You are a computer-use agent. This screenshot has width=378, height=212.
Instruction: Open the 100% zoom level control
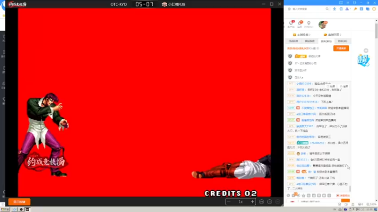(x=371, y=204)
